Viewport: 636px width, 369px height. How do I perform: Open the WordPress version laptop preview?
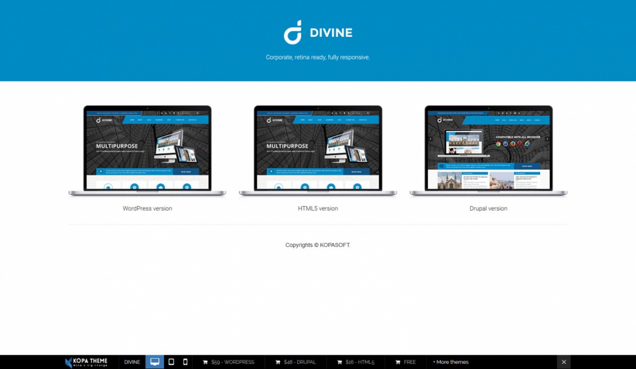pyautogui.click(x=147, y=151)
